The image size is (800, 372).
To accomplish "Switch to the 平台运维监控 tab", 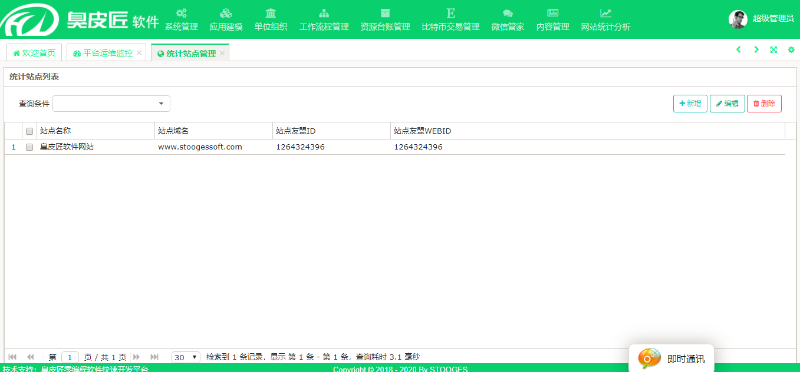I will (103, 53).
